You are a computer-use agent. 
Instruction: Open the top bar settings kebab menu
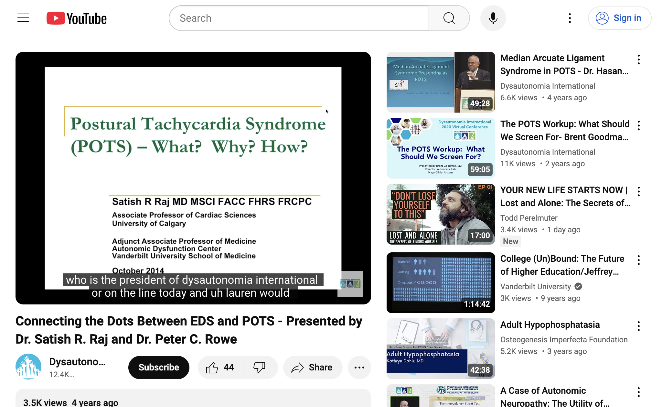coord(570,18)
